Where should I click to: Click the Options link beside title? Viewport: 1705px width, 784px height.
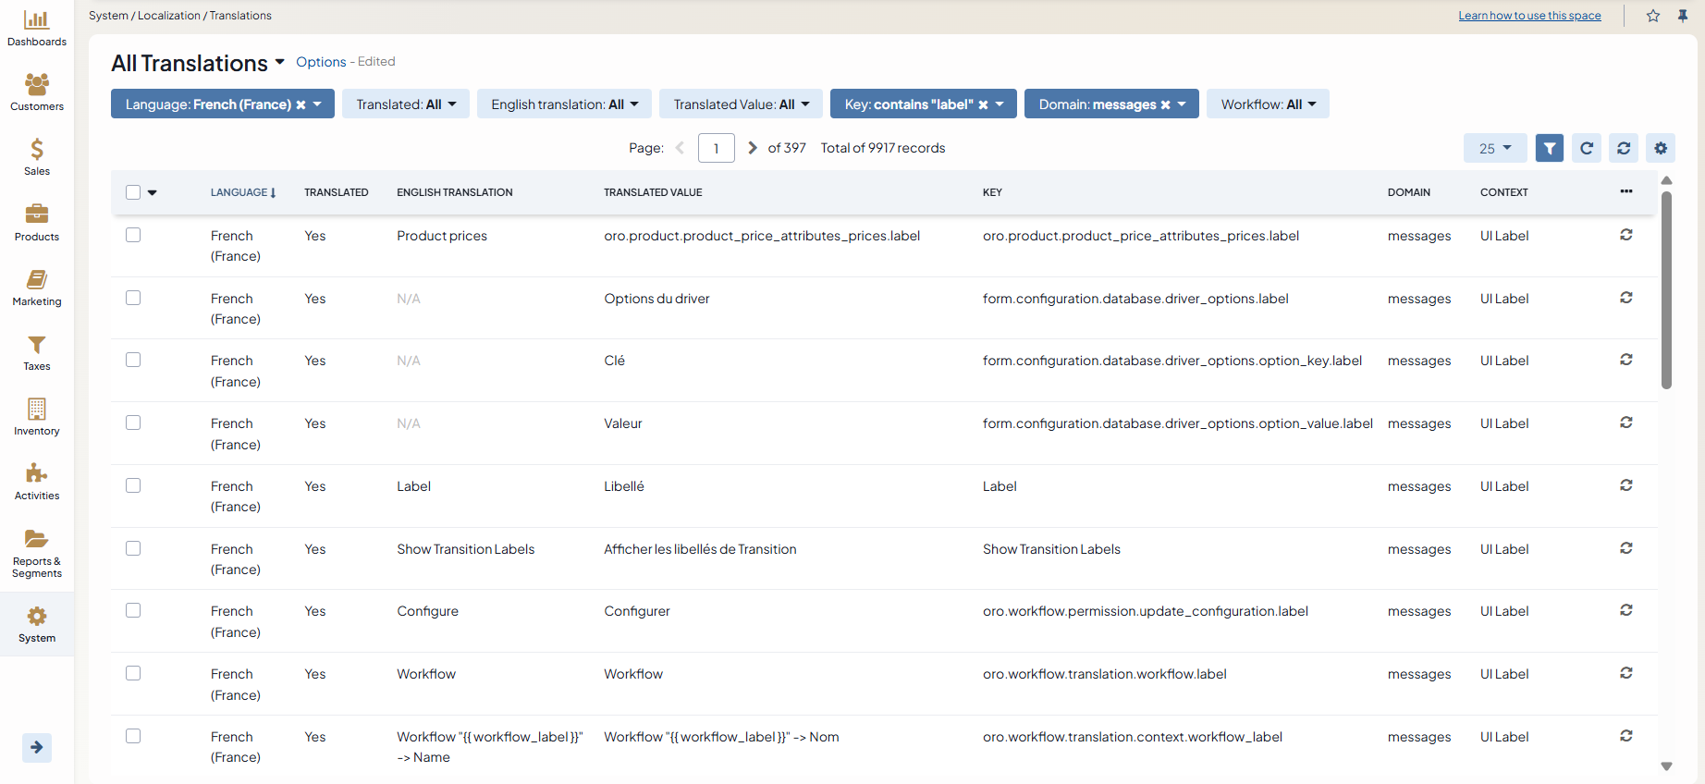321,62
